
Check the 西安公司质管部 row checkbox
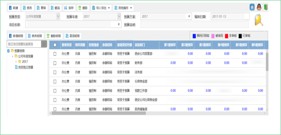point(55,54)
